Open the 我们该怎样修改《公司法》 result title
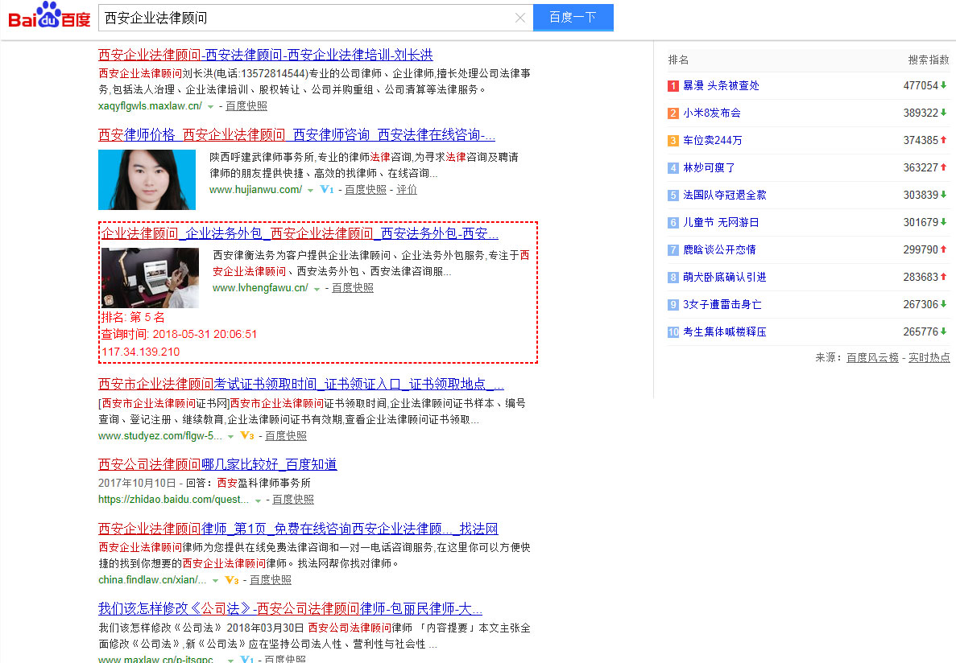 click(x=290, y=609)
